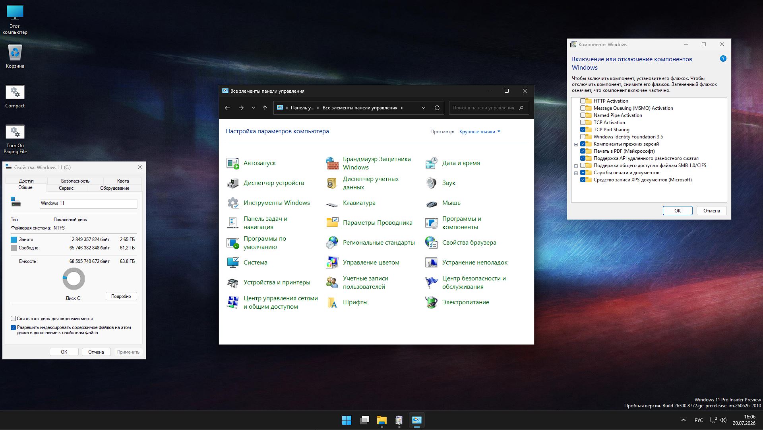Uncheck the TCP Port Sharing box

(x=583, y=130)
